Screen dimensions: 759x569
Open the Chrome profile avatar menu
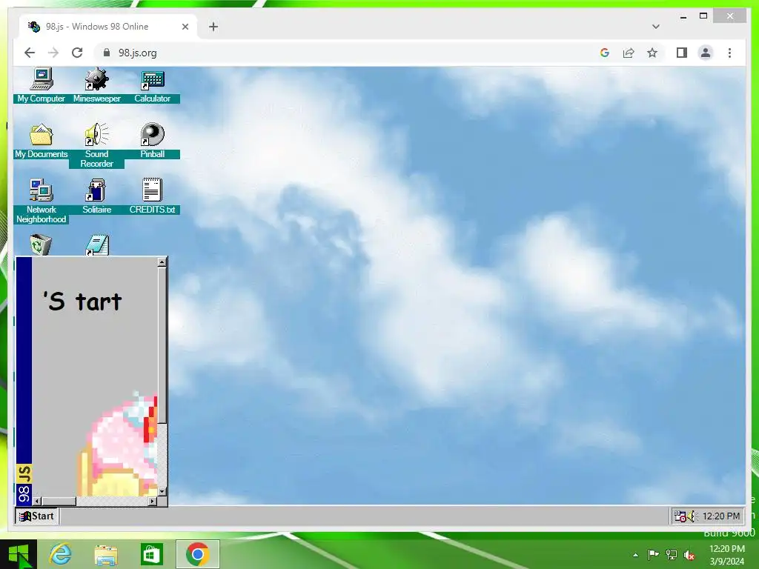tap(706, 53)
